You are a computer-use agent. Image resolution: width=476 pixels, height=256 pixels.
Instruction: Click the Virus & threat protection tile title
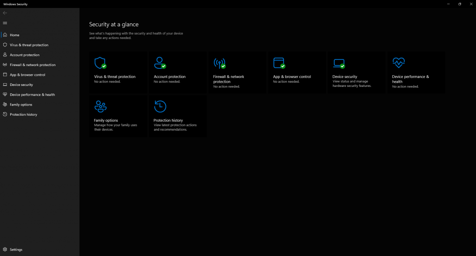coord(115,77)
